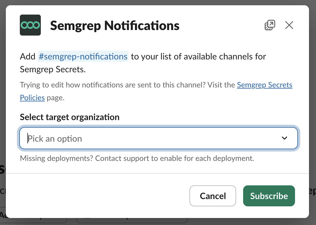
Task: Click the "Missing deployments?" helper text
Action: tap(136, 158)
